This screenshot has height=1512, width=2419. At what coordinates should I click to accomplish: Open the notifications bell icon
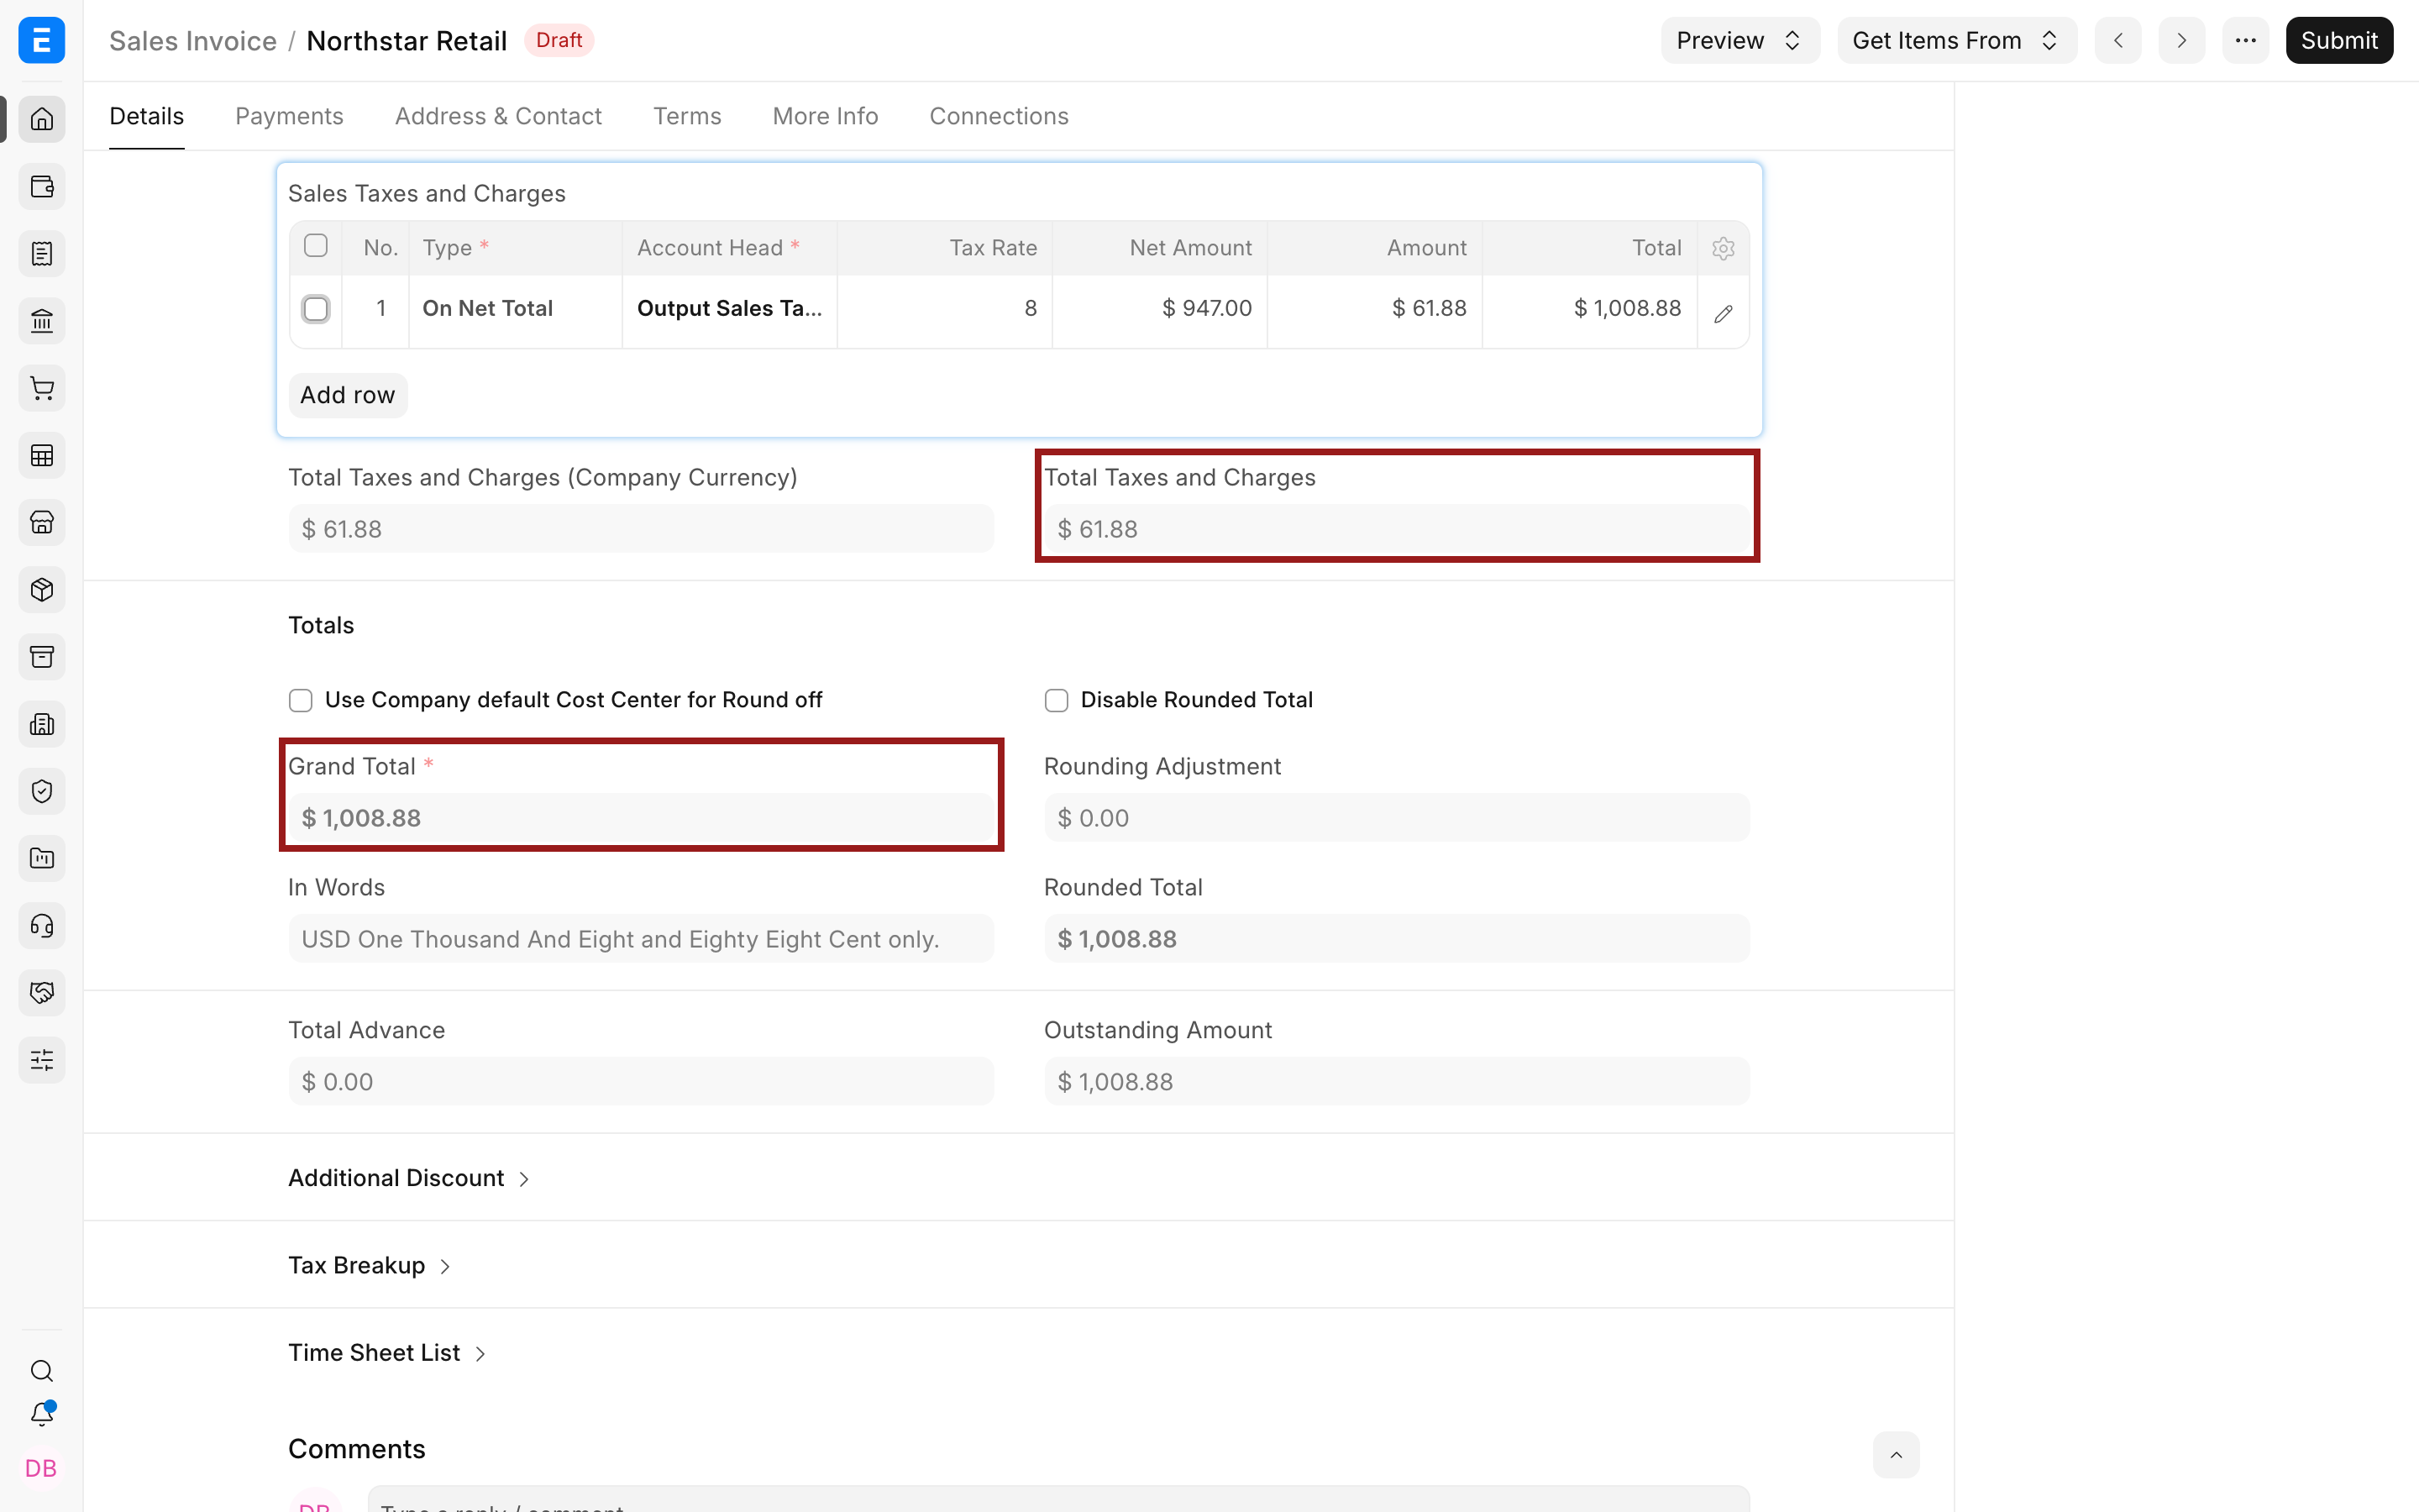pyautogui.click(x=42, y=1414)
